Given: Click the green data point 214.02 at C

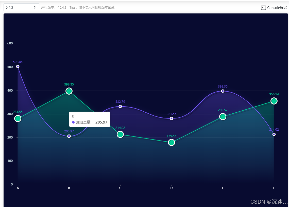Looking at the screenshot, I should (120, 134).
